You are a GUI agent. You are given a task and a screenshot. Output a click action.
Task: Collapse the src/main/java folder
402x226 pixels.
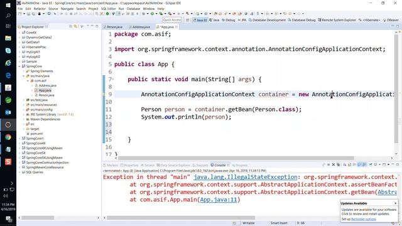point(24,76)
